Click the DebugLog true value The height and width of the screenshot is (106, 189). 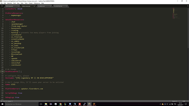pyautogui.click(x=17, y=98)
